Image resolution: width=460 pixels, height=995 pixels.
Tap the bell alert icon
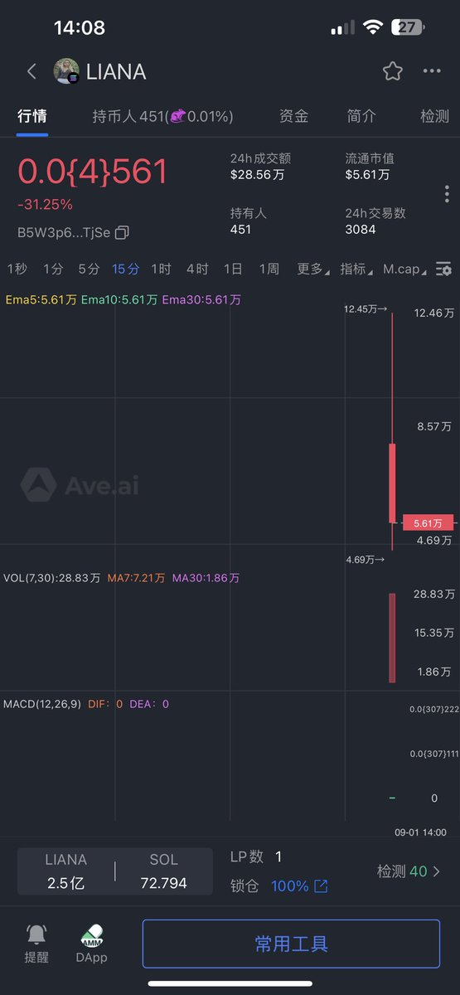36,934
